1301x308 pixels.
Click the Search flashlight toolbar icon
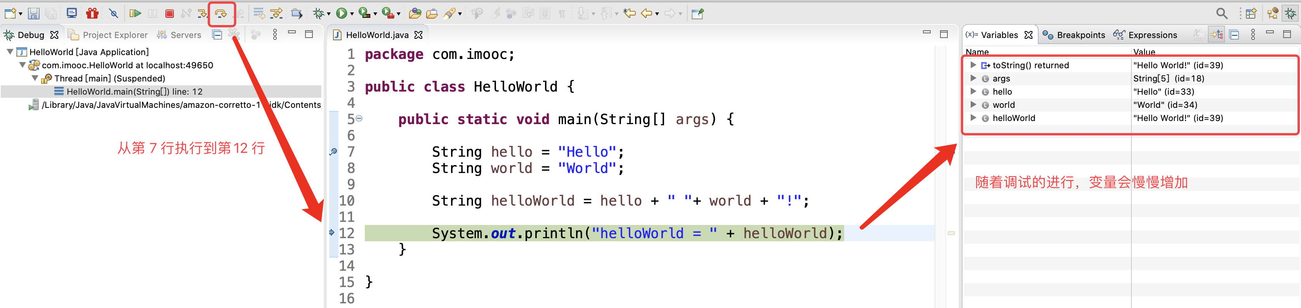tap(449, 14)
